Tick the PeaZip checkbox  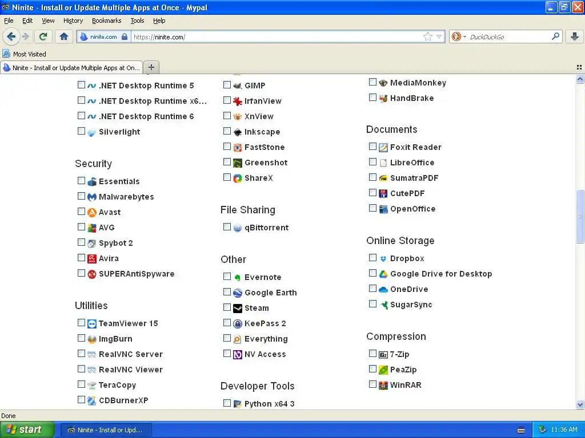click(x=372, y=369)
